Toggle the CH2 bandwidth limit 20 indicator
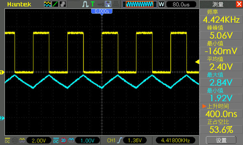The height and width of the screenshot is (145, 243). click(63, 140)
